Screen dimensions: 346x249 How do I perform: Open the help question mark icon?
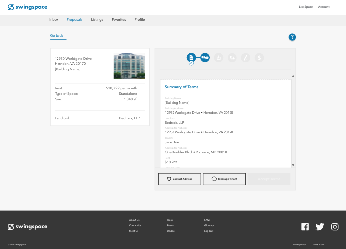click(292, 37)
